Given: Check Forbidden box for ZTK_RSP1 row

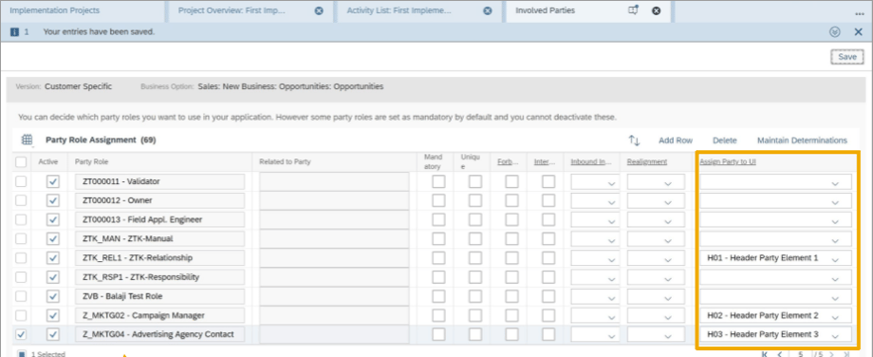Looking at the screenshot, I should click(511, 277).
